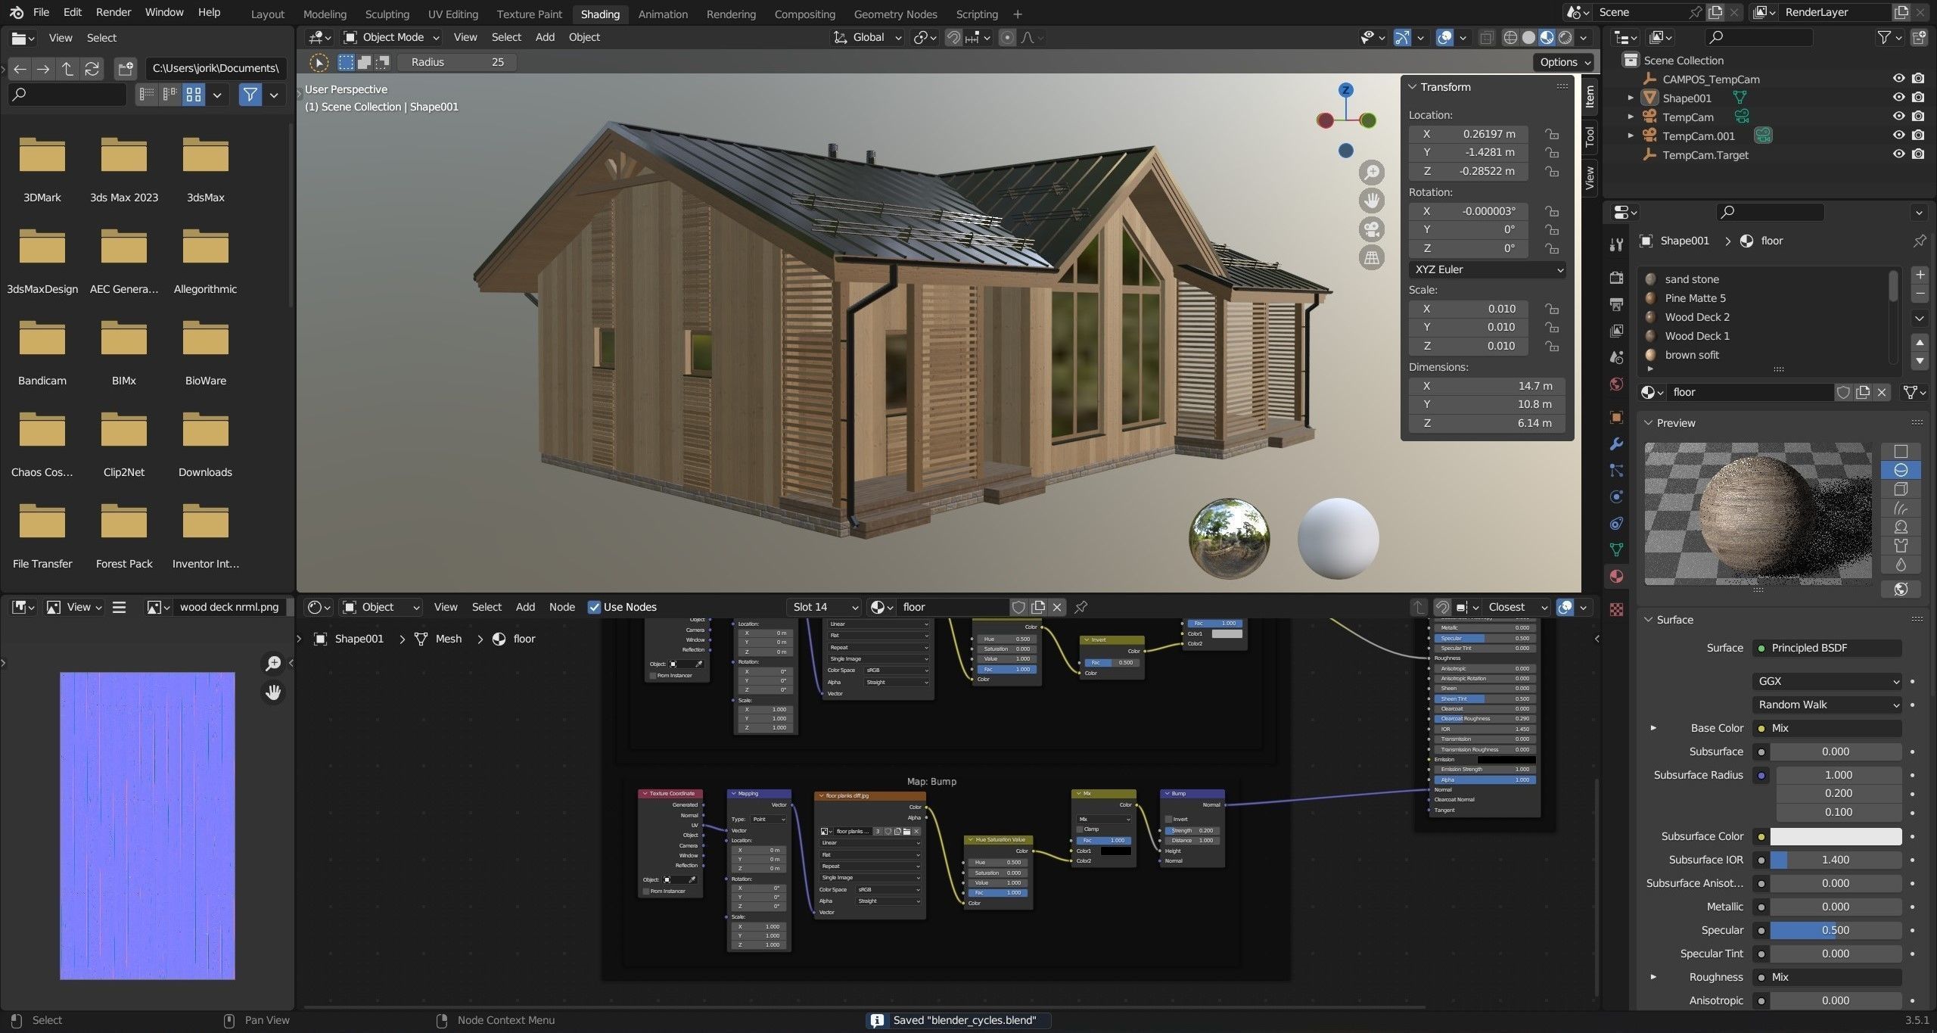
Task: Toggle viewport overlays button
Action: pyautogui.click(x=1444, y=37)
